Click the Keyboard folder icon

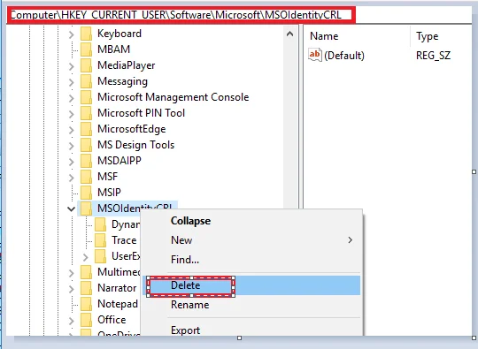86,34
